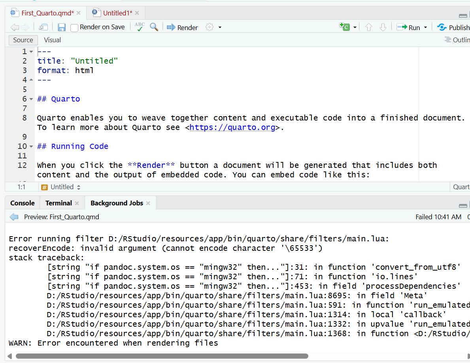Viewport: 470px width, 363px height.
Task: Toggle Render on Save checkbox
Action: tap(74, 28)
